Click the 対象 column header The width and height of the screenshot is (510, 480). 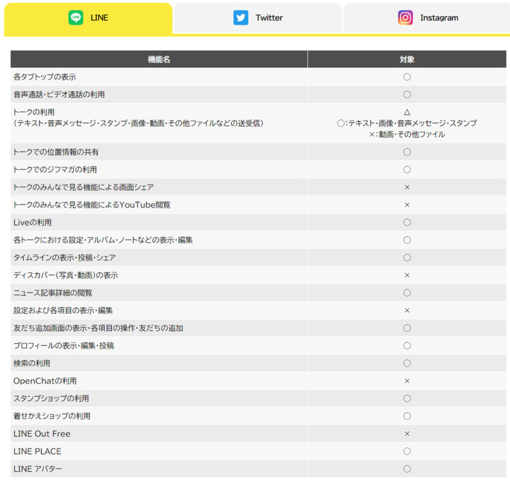(407, 59)
